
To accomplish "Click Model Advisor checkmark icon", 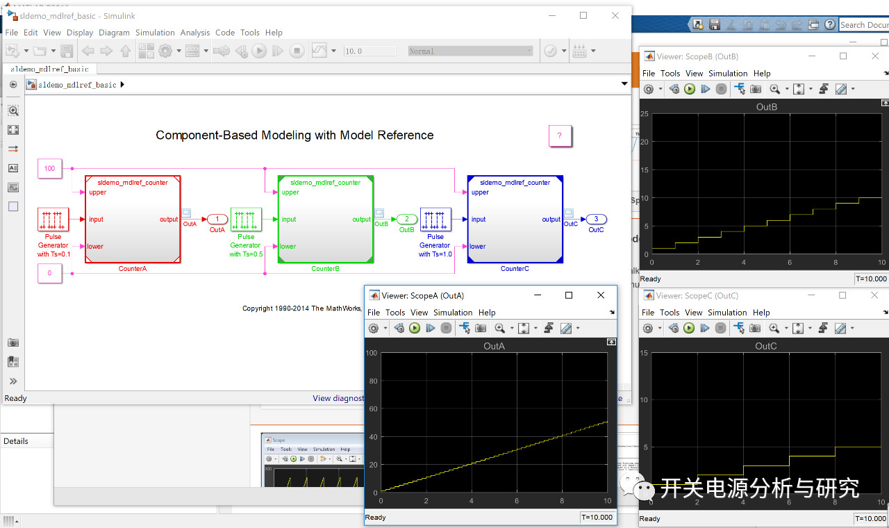I will point(551,51).
